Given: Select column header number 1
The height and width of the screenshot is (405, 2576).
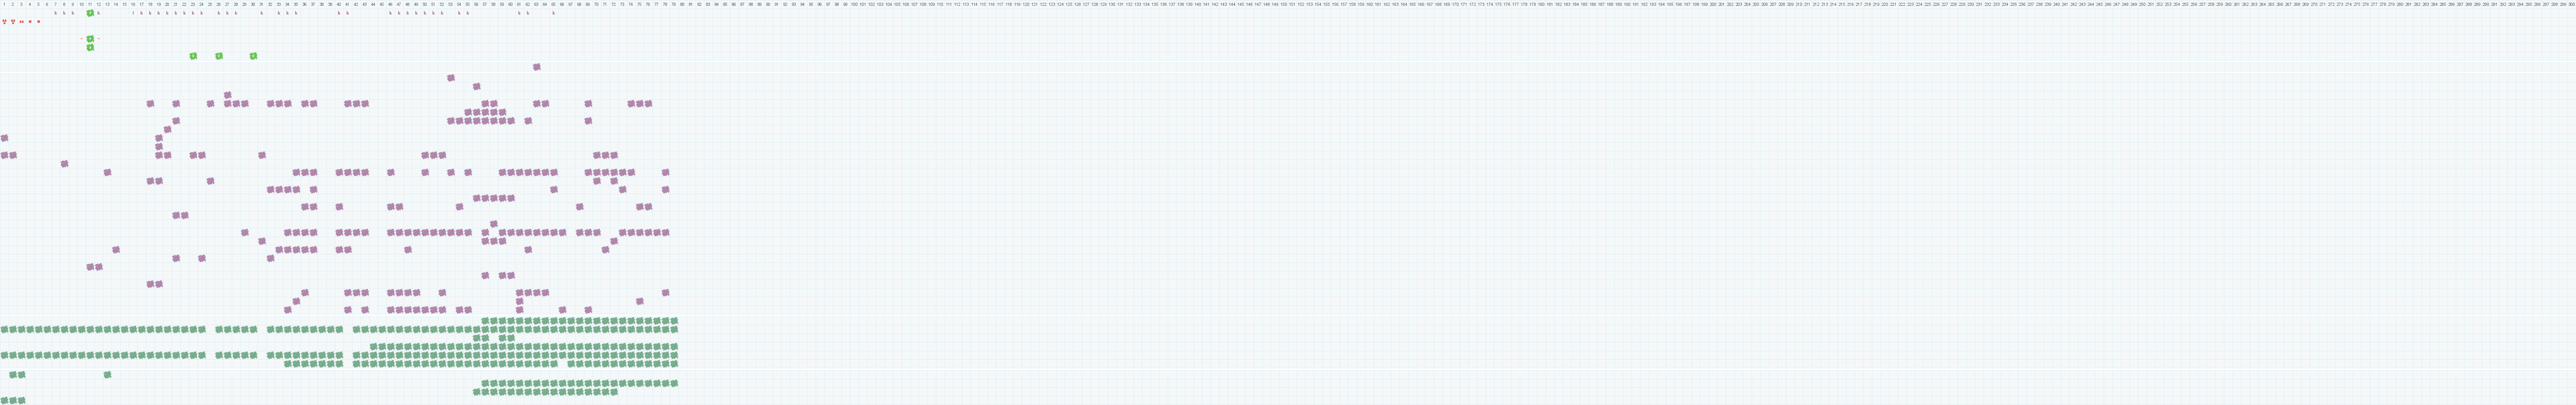Looking at the screenshot, I should point(4,4).
